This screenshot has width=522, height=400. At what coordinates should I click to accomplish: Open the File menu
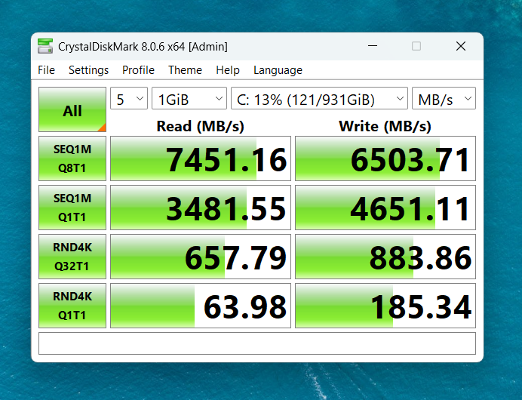46,70
